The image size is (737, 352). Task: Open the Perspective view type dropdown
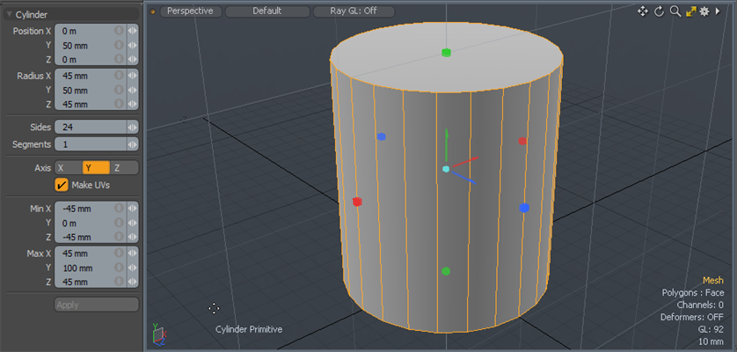[x=190, y=11]
